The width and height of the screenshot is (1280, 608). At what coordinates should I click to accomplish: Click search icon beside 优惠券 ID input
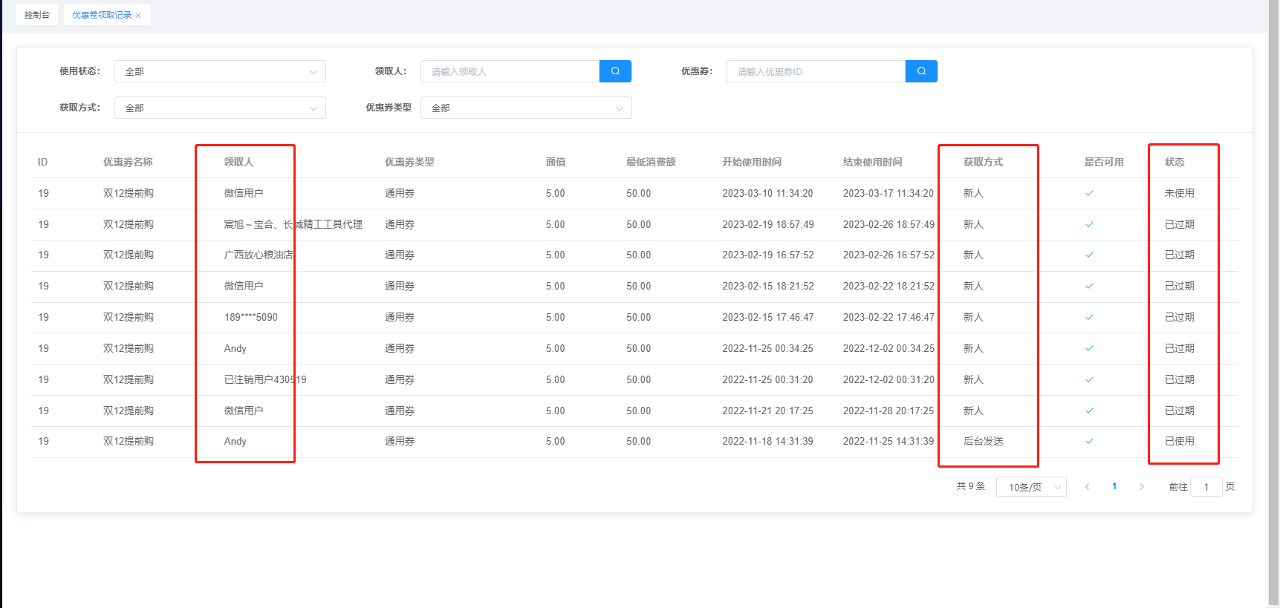point(921,71)
